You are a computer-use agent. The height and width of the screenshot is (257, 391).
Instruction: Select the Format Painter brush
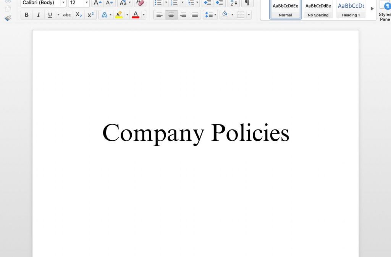pyautogui.click(x=8, y=18)
